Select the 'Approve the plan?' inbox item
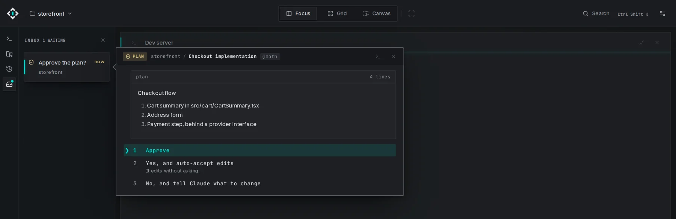 coord(67,67)
